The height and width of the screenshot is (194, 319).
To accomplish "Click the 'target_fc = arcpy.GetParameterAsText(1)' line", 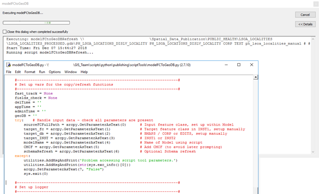I will point(67,129).
